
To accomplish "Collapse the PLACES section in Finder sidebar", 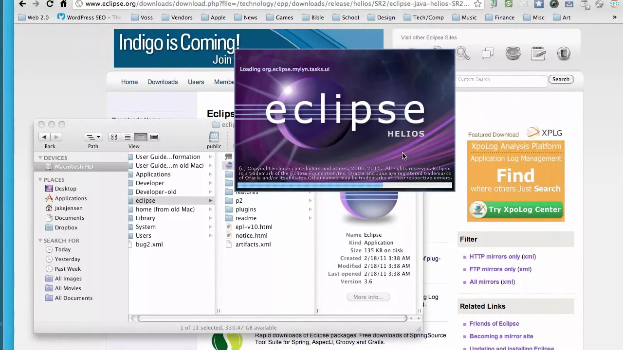I will (x=40, y=180).
